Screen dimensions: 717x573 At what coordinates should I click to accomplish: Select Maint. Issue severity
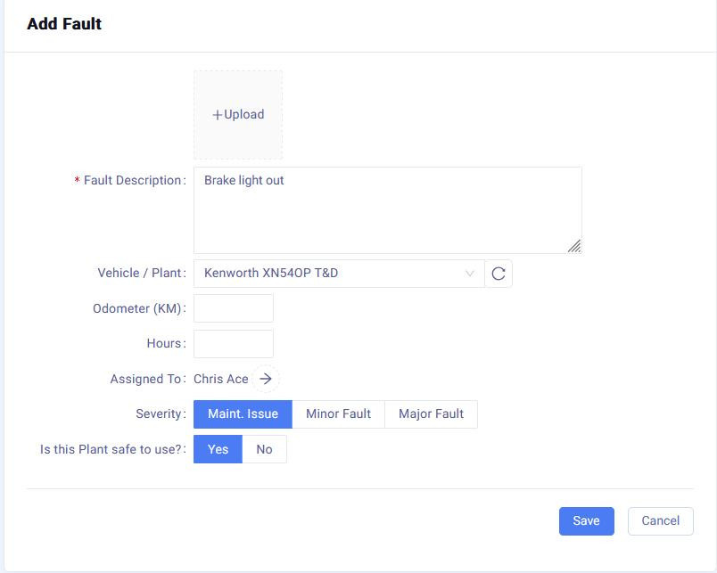(243, 414)
